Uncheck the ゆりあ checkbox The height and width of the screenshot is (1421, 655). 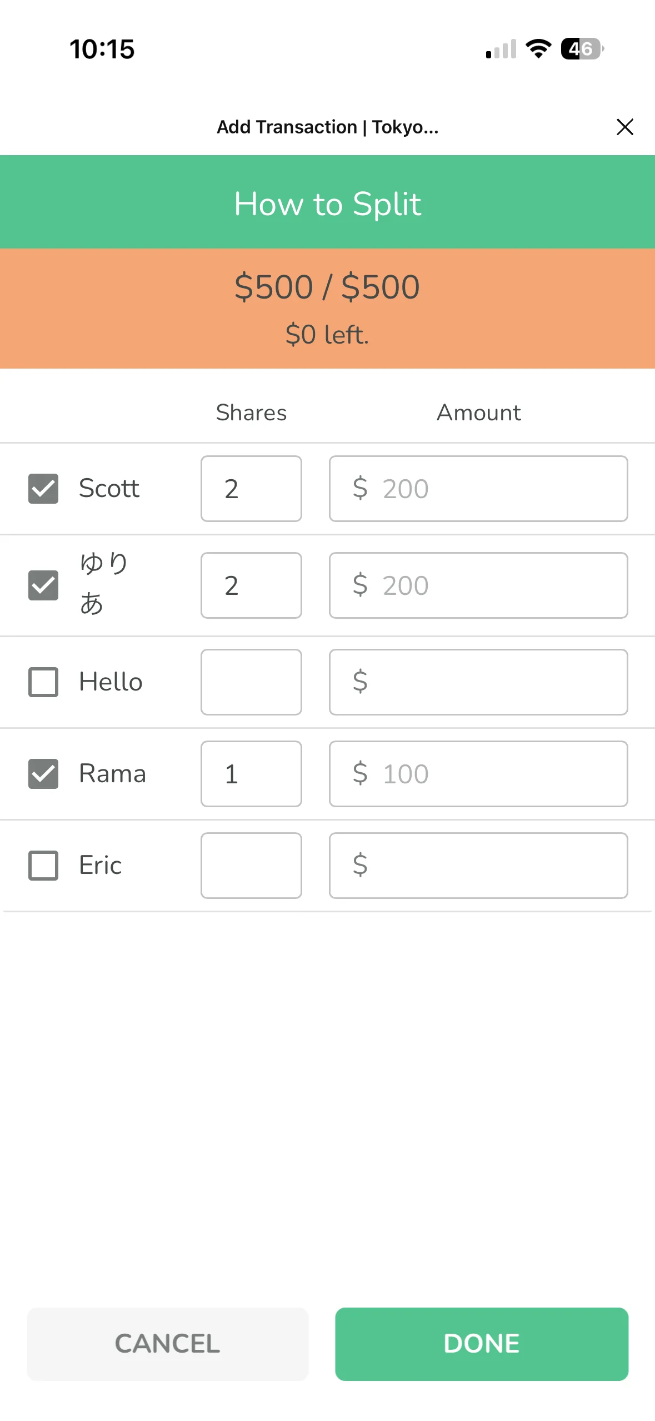(x=43, y=585)
